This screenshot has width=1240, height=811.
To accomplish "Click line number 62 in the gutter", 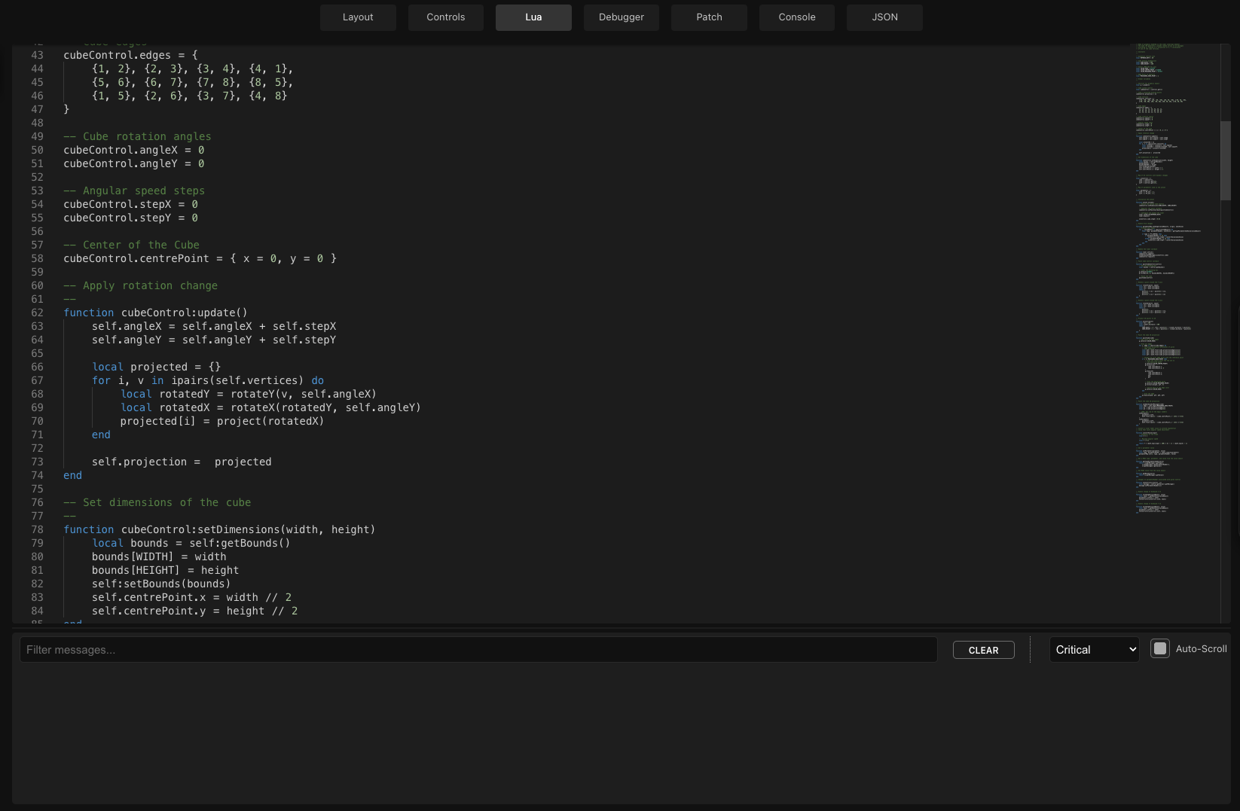I will coord(37,313).
